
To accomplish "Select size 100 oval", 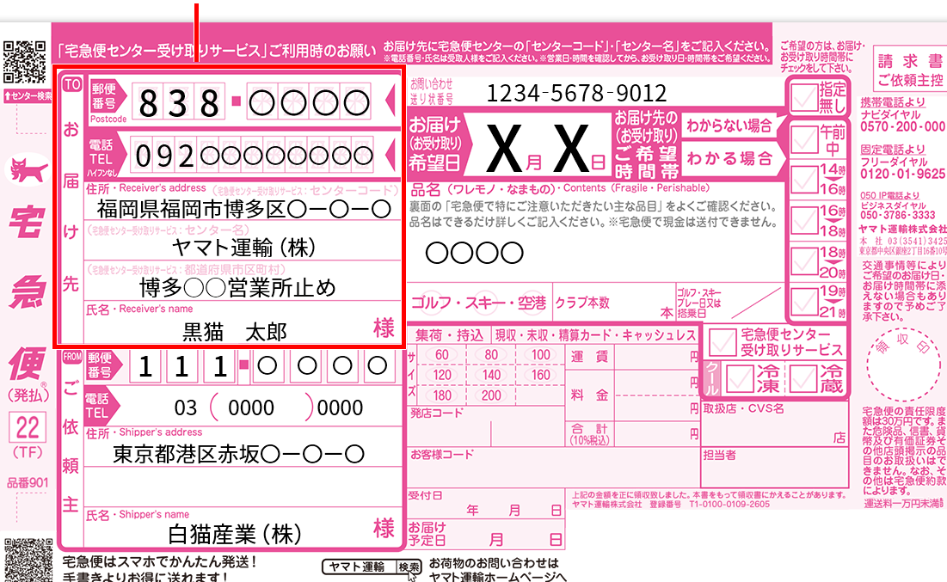I will pos(540,355).
